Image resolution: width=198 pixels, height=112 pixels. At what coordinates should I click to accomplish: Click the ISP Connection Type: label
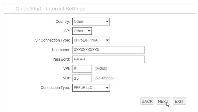pyautogui.click(x=52, y=40)
